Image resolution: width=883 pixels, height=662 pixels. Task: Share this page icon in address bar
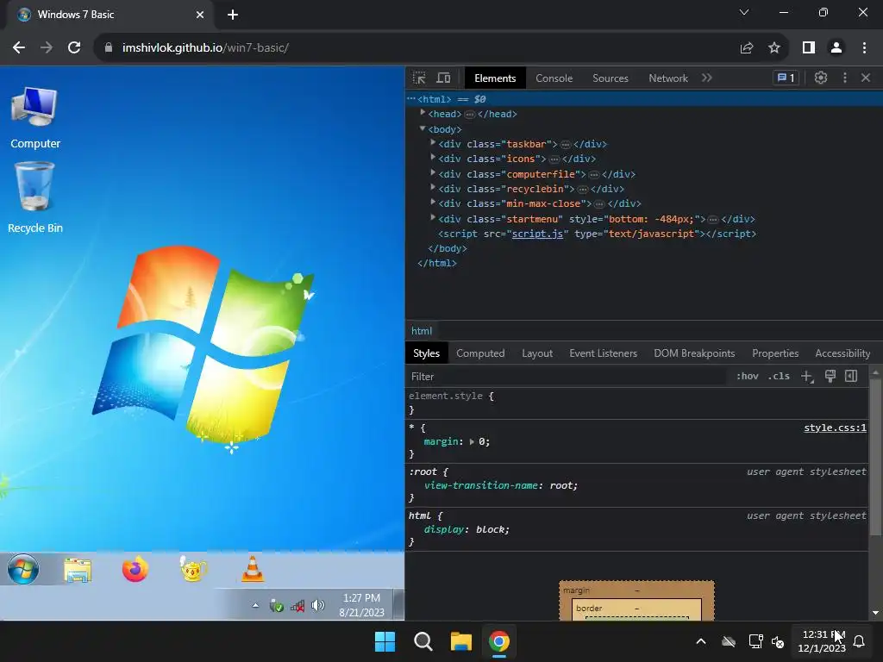[747, 48]
